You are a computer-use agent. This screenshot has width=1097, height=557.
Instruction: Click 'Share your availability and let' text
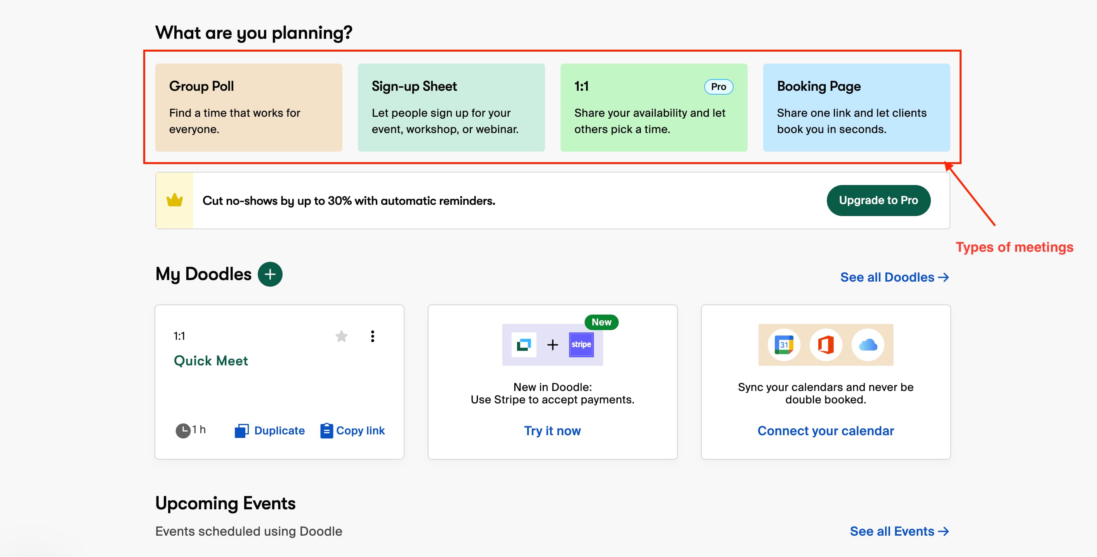pyautogui.click(x=650, y=113)
